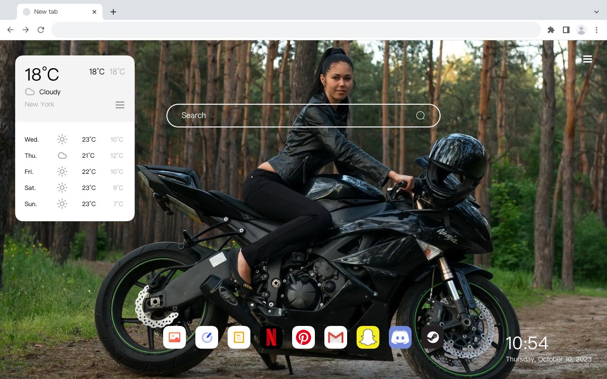
Task: Expand the tab search dropdown arrow
Action: (597, 12)
